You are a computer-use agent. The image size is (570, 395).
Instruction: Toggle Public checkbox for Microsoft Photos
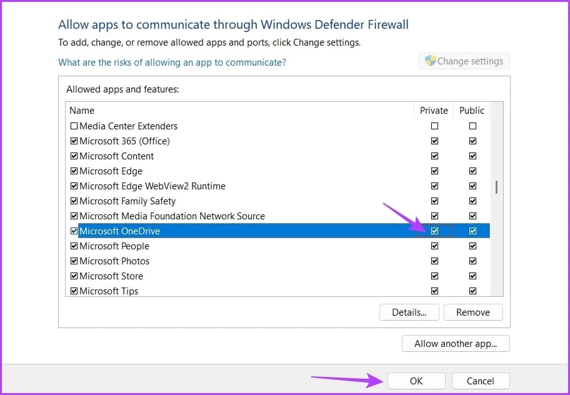[x=472, y=261]
